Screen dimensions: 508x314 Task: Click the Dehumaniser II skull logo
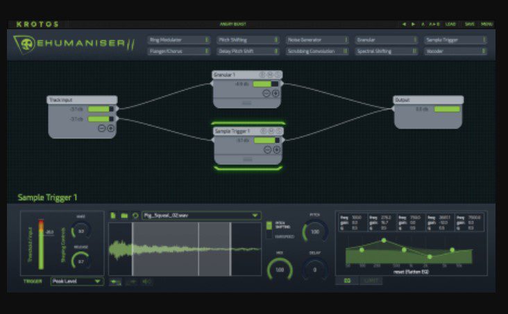point(24,44)
